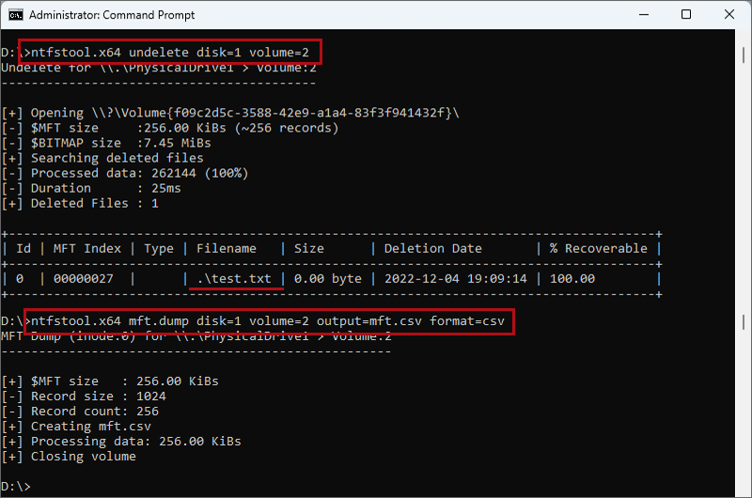Click the scrollbar marker beside mft.dump command
Screen dimensions: 752x498
pyautogui.click(x=744, y=321)
